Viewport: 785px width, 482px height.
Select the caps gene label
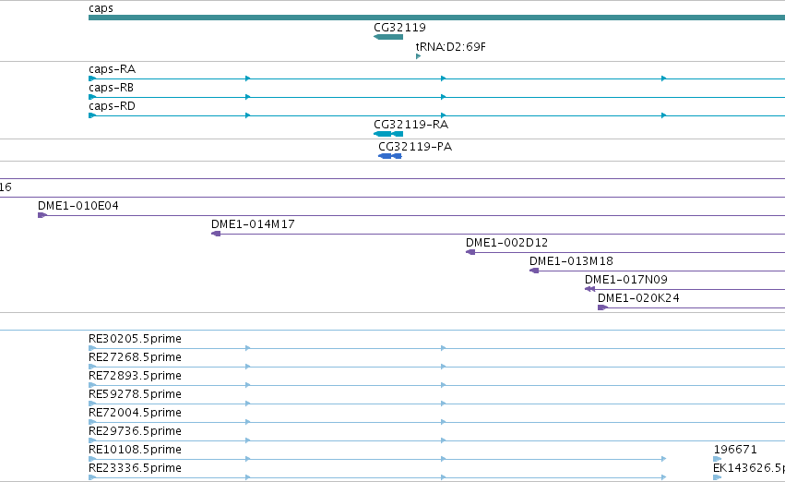click(101, 8)
